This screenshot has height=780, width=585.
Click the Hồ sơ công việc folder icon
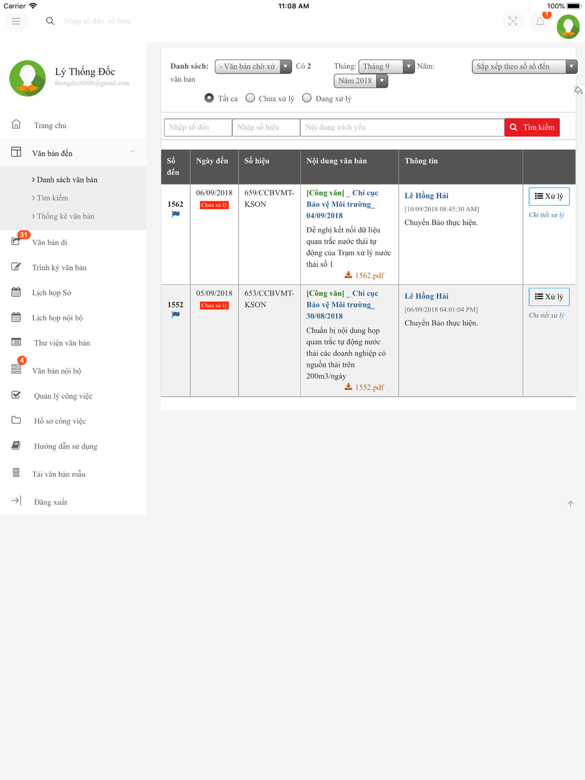16,420
